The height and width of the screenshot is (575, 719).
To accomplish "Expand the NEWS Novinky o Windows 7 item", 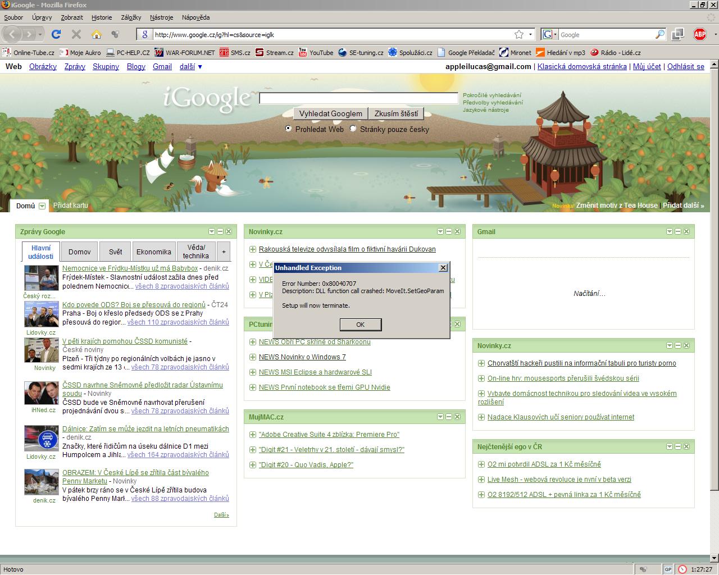I will pyautogui.click(x=253, y=357).
